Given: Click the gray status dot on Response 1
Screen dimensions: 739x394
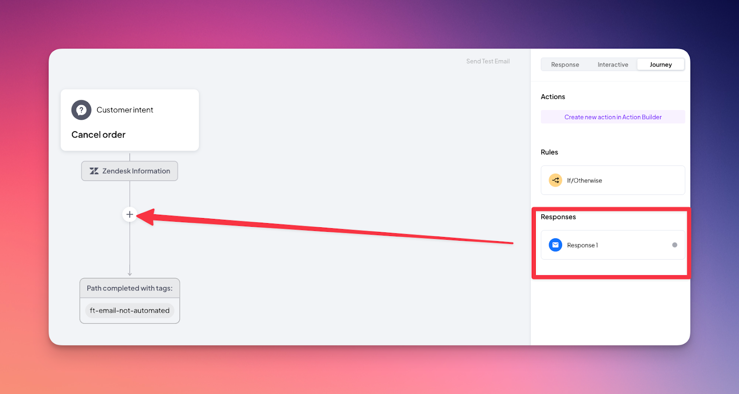Looking at the screenshot, I should [x=675, y=245].
